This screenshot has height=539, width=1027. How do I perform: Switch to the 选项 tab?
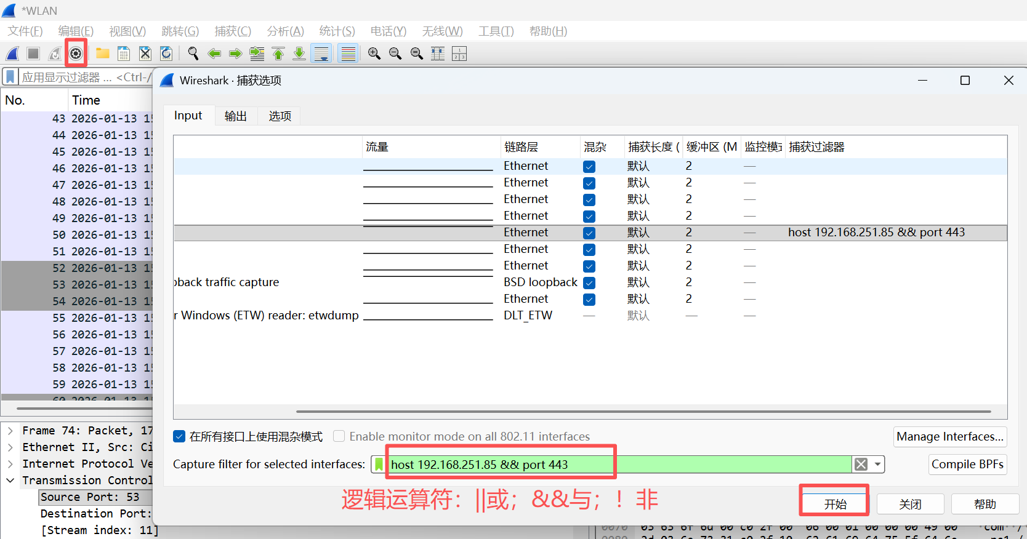pyautogui.click(x=280, y=116)
